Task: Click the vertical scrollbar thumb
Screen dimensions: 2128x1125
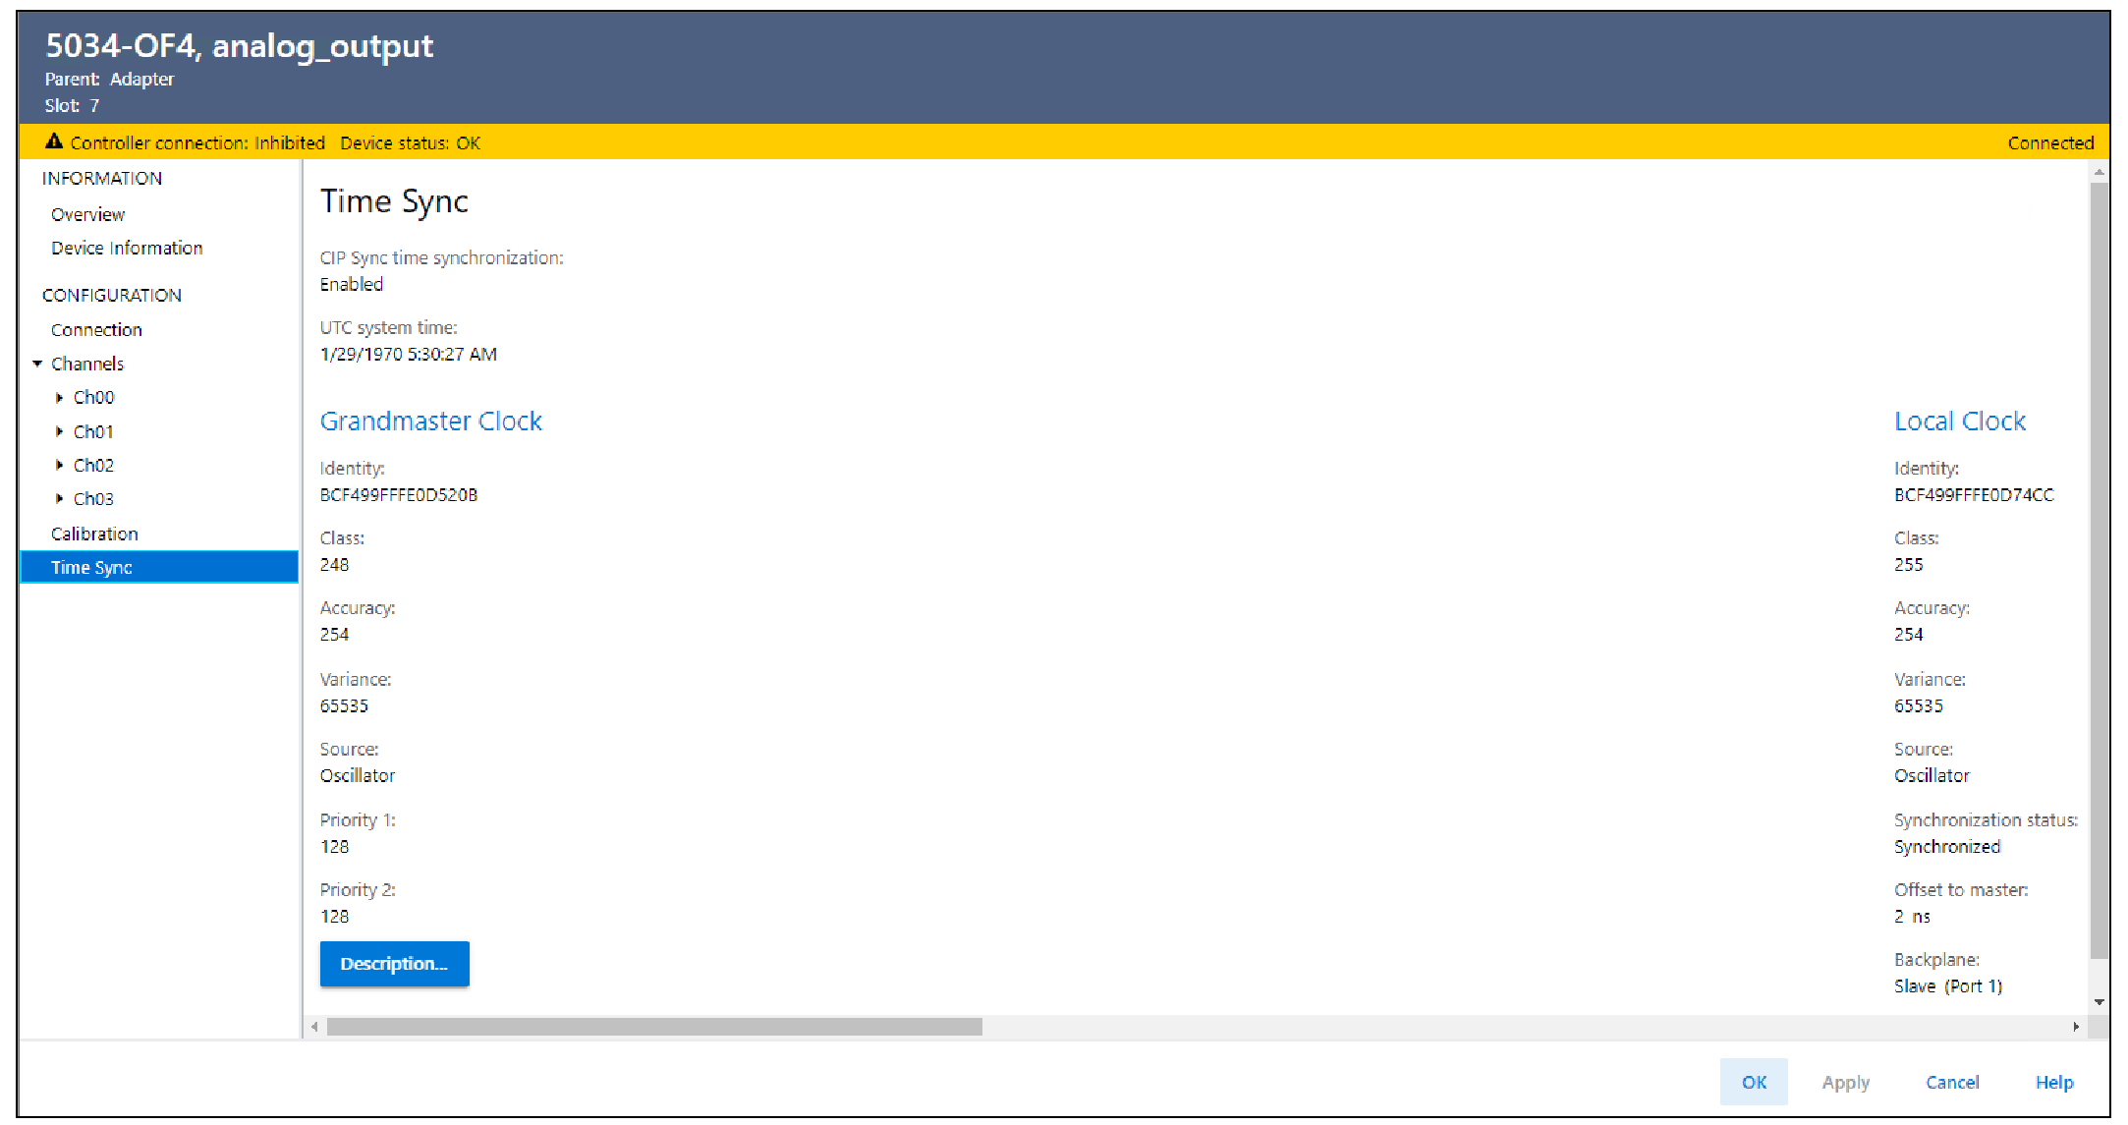Action: pyautogui.click(x=2100, y=570)
